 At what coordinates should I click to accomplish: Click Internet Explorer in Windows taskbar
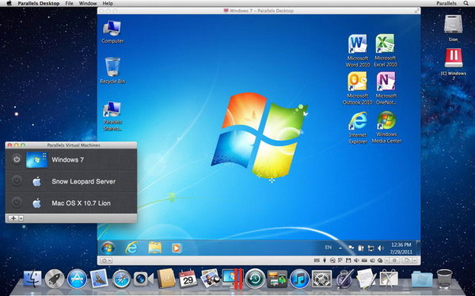[x=131, y=248]
